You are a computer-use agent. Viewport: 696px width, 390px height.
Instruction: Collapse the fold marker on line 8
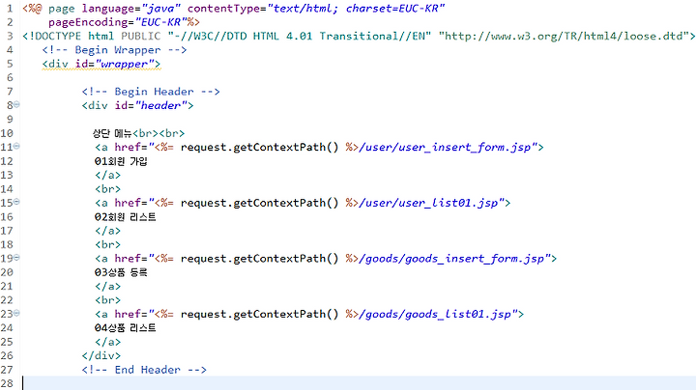coord(16,104)
